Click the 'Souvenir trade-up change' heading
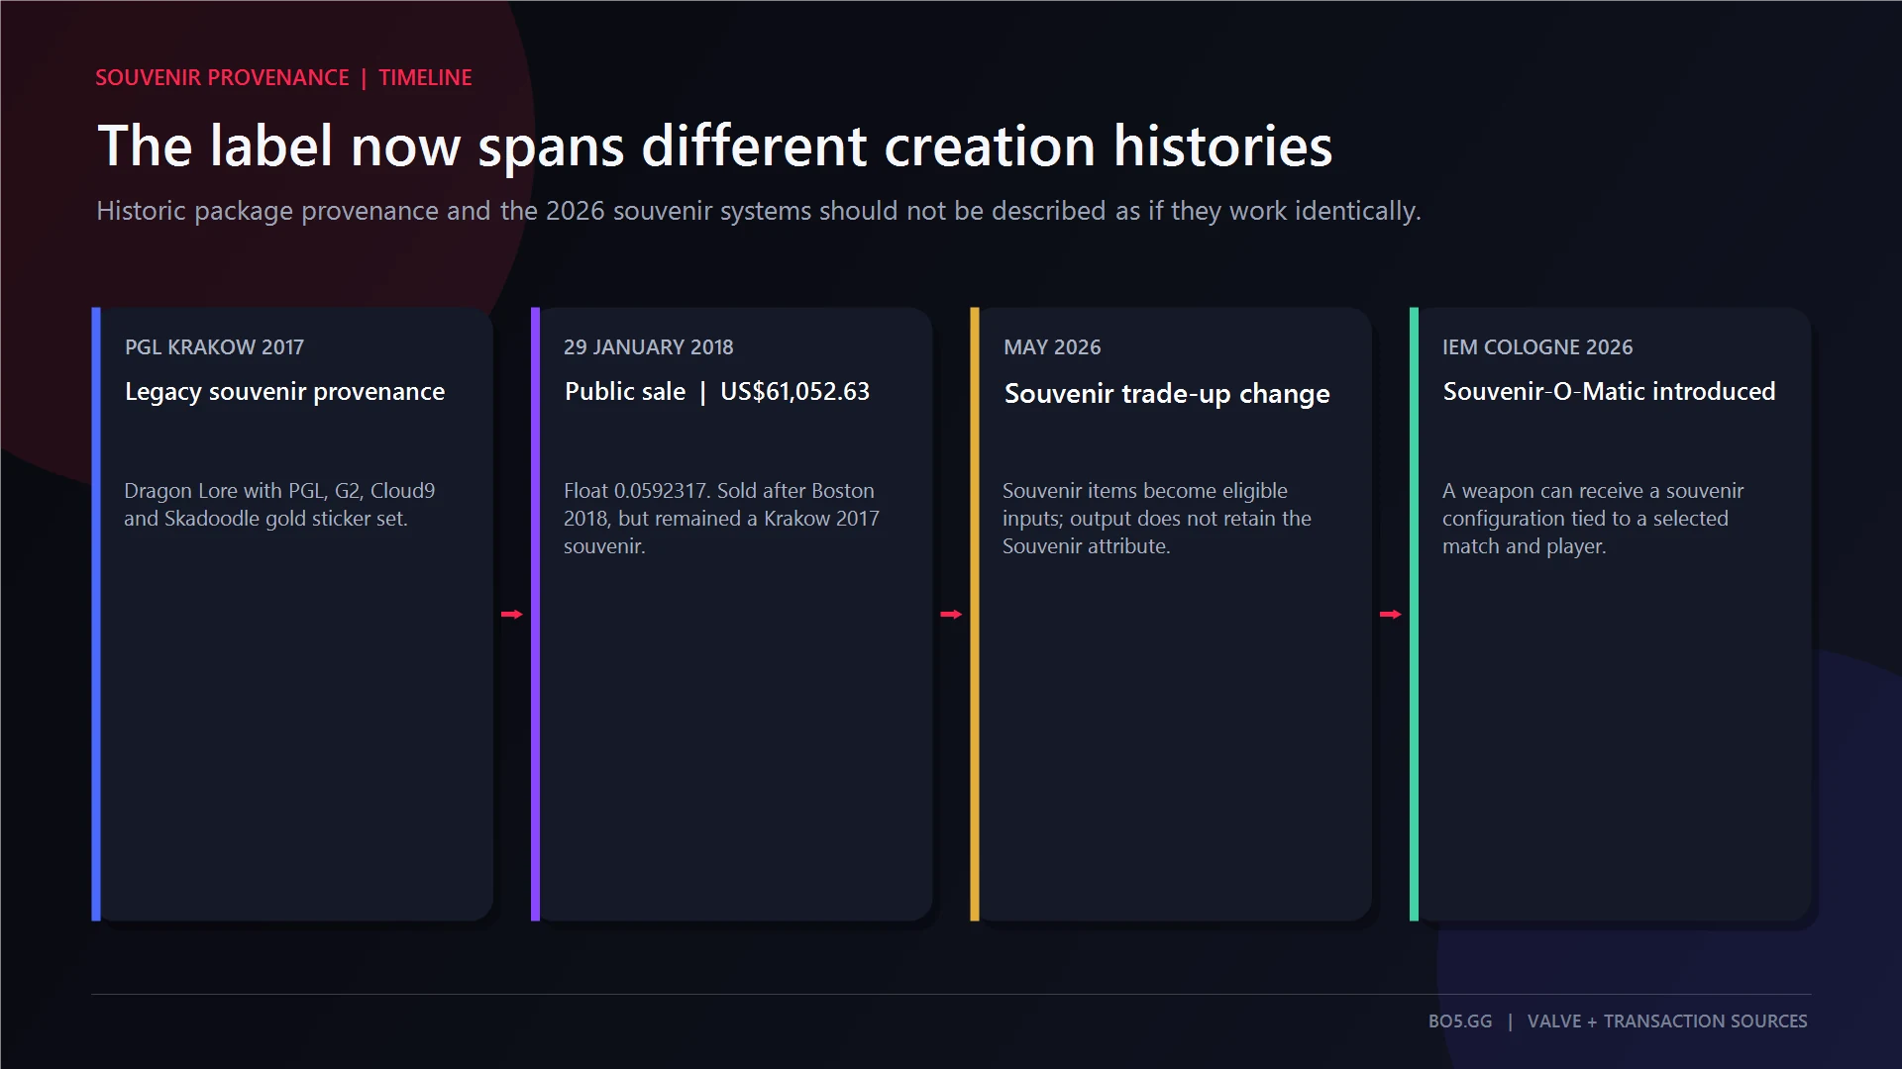 click(x=1167, y=394)
